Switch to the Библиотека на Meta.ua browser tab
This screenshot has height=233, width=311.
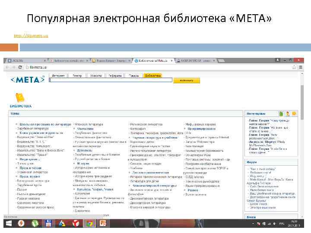click(x=153, y=61)
